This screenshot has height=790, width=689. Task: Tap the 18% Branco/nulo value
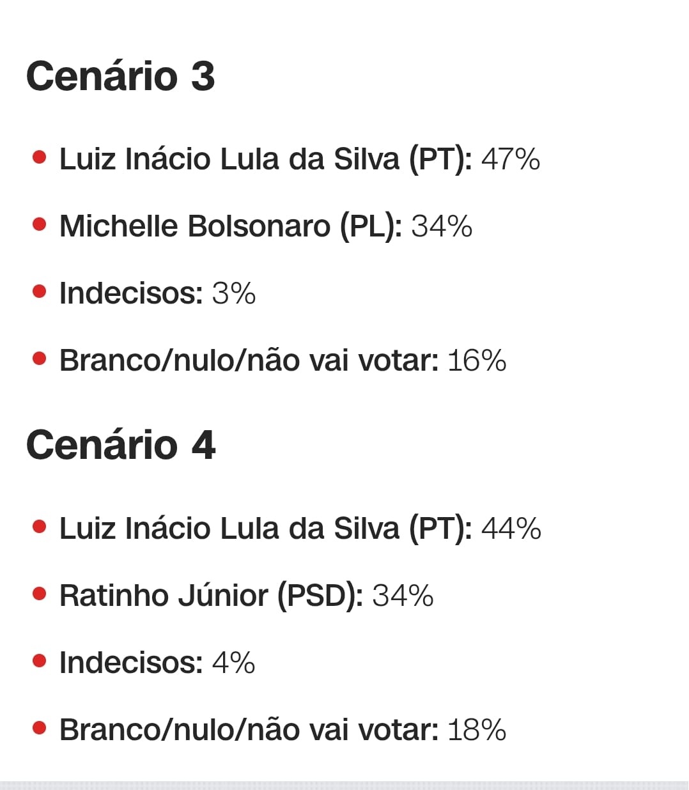[x=477, y=730]
